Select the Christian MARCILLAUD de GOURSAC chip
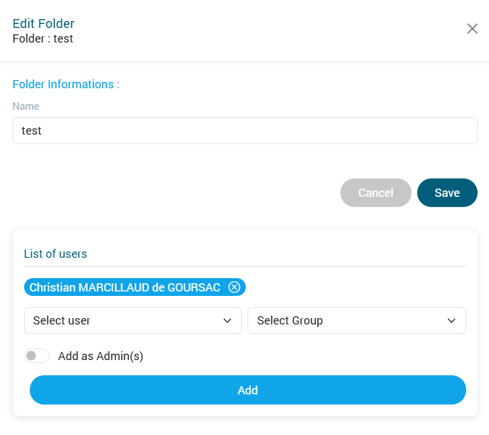 [124, 288]
